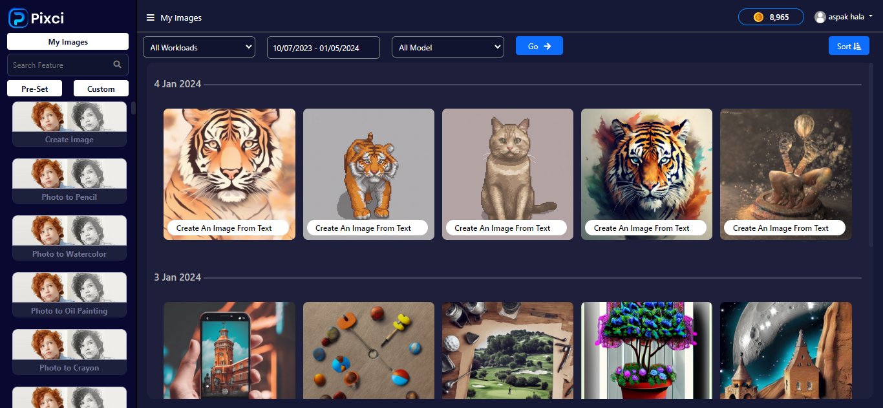This screenshot has height=408, width=883.
Task: Click the Sort button icon
Action: [857, 46]
